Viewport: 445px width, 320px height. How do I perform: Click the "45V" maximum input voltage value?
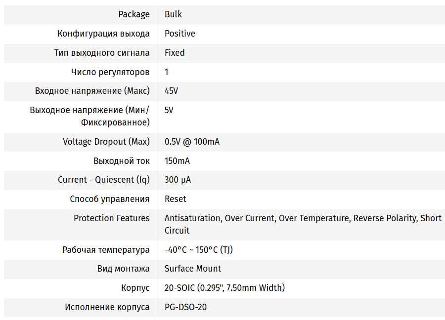[171, 91]
